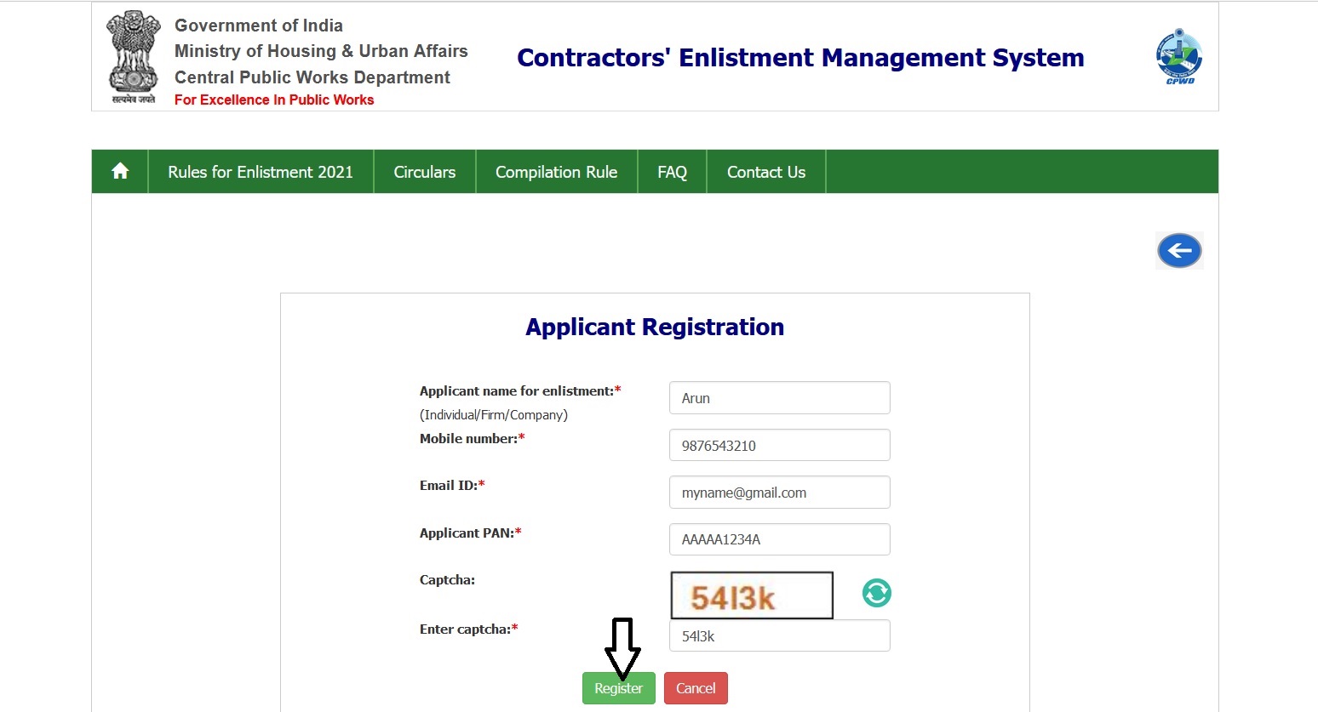Click the blue back arrow icon
This screenshot has width=1318, height=712.
[1179, 251]
